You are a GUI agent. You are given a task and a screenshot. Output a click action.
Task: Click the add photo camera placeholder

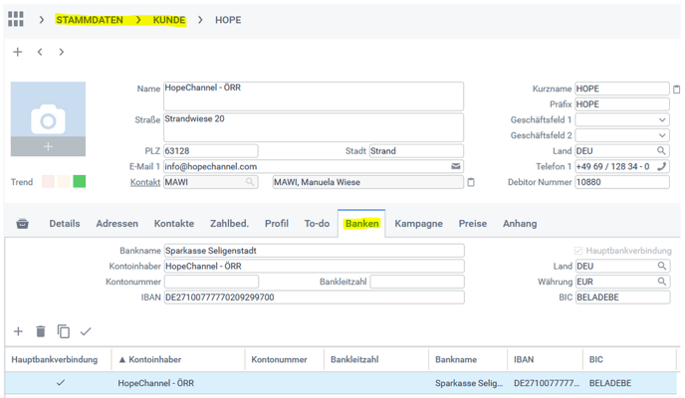point(48,120)
